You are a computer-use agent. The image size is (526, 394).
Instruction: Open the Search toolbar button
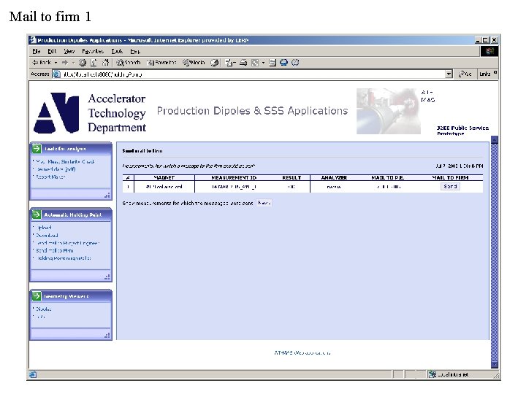pyautogui.click(x=129, y=63)
